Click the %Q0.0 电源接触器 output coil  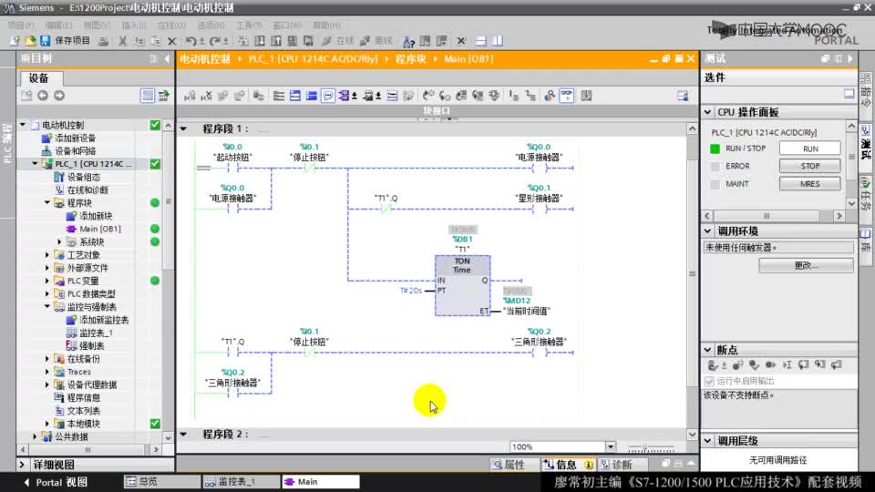[x=540, y=168]
